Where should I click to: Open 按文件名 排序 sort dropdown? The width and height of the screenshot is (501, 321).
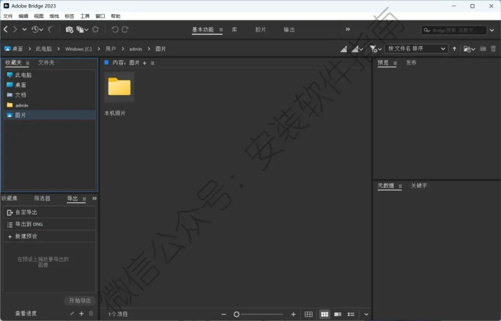pyautogui.click(x=416, y=49)
